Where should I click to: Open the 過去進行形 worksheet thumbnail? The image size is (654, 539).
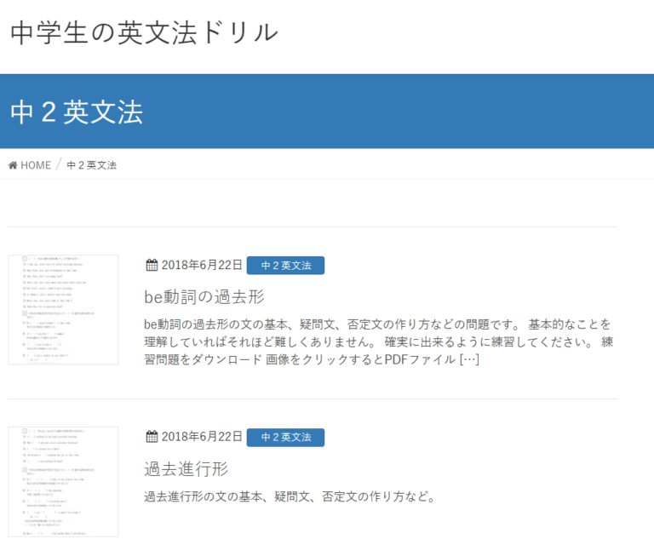63,481
